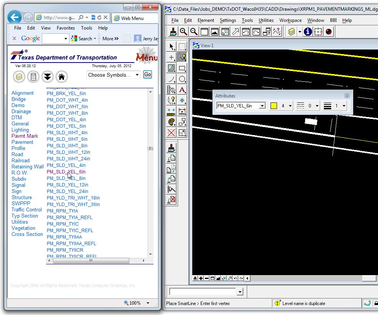Expand the key-in field dropdown
The image size is (378, 315).
240,292
